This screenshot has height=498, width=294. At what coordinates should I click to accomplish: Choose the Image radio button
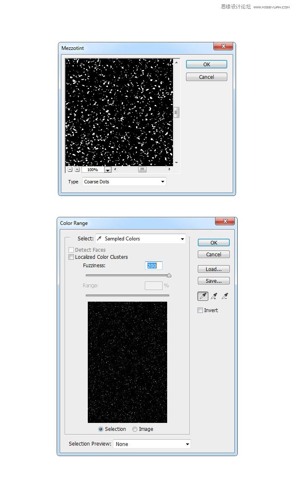(135, 429)
